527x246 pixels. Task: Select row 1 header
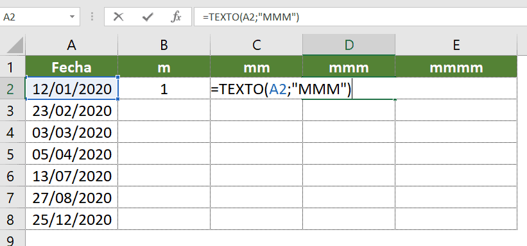click(12, 67)
